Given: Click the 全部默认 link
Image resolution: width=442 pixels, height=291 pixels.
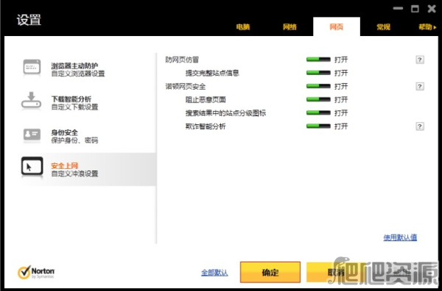Looking at the screenshot, I should 214,273.
